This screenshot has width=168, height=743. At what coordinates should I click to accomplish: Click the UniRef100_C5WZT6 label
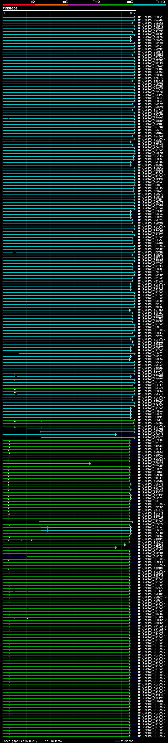[x=151, y=52]
